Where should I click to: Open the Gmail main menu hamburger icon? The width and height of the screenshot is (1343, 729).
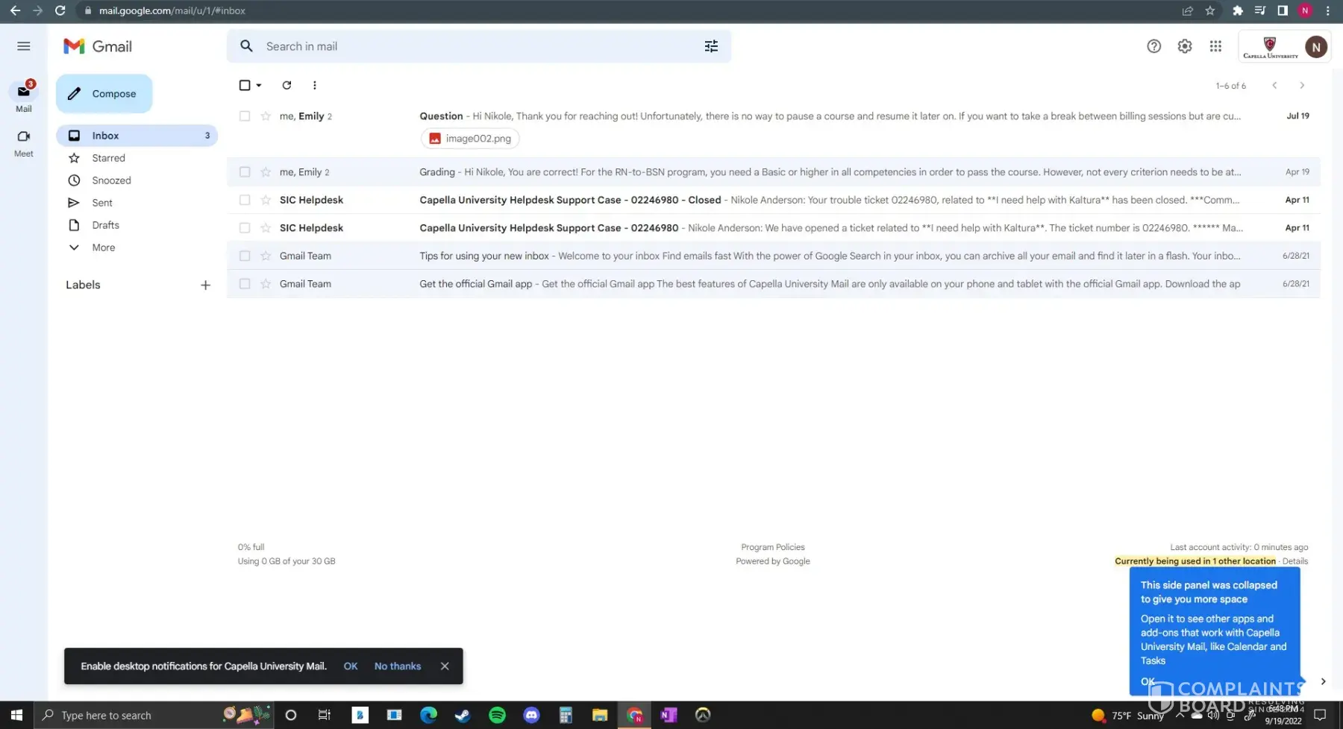click(24, 46)
